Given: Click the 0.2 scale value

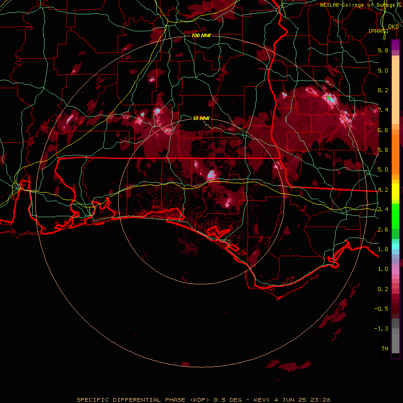Looking at the screenshot, I should pyautogui.click(x=383, y=289).
